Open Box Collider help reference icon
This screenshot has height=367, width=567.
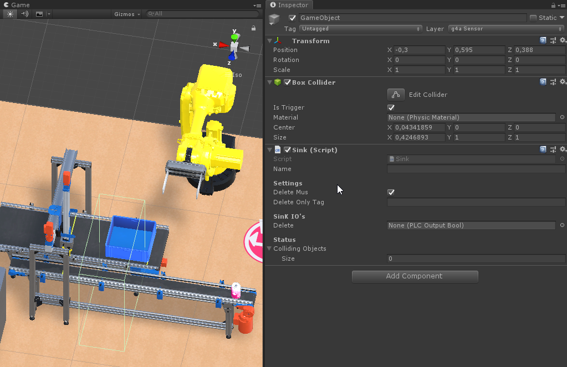[x=543, y=82]
